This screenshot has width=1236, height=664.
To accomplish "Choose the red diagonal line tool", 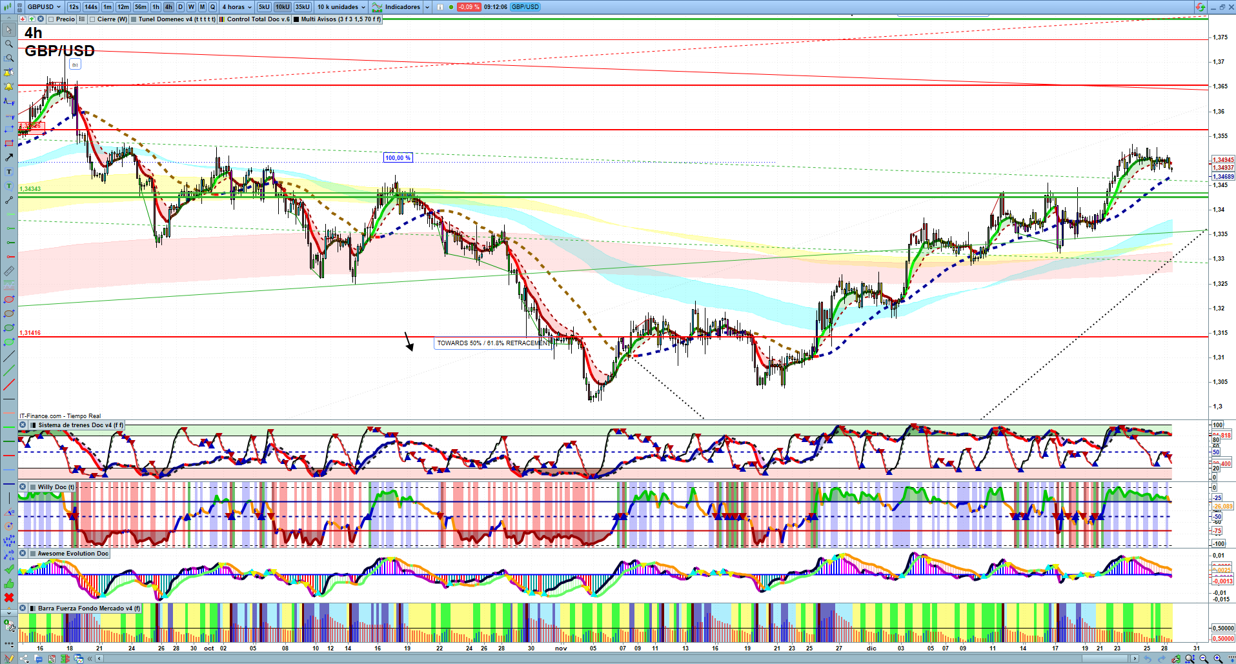I will [9, 385].
